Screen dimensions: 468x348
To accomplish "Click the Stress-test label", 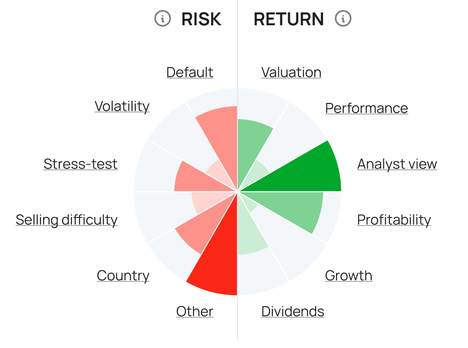I will coord(81,164).
